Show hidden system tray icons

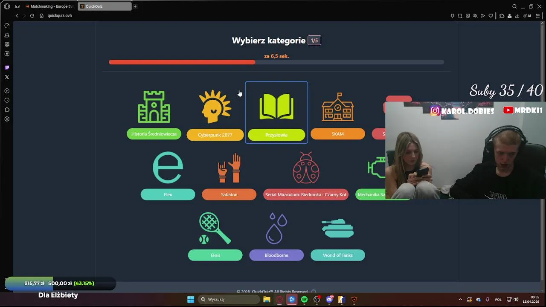(x=460, y=299)
